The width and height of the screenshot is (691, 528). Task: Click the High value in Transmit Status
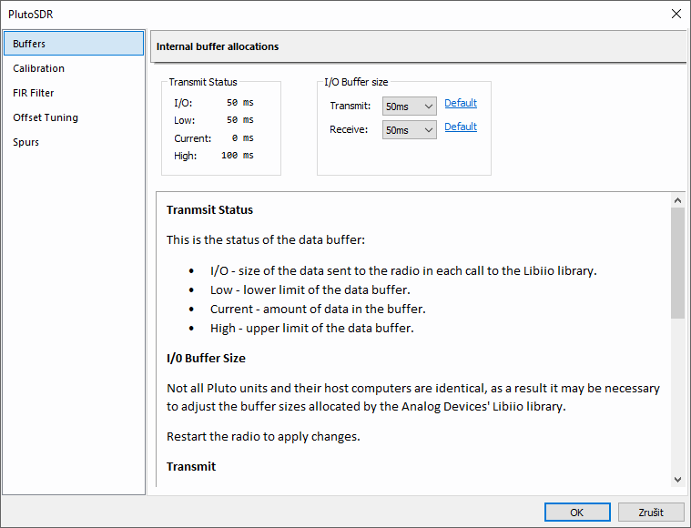coord(237,156)
